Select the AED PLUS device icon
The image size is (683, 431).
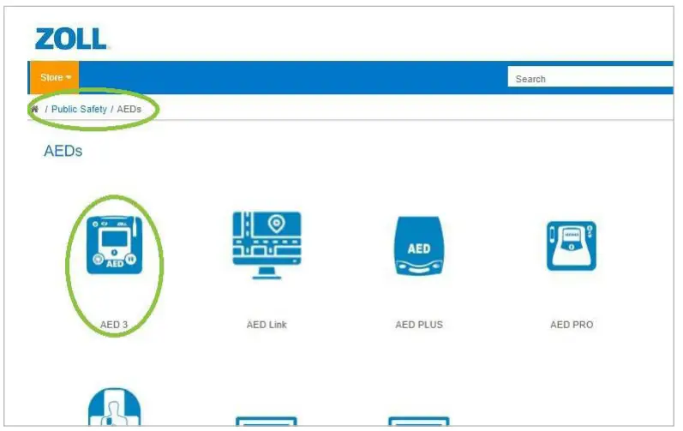point(419,246)
